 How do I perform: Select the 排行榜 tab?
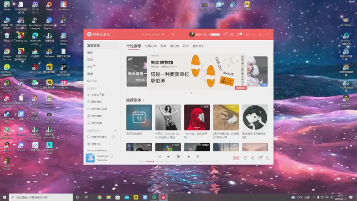point(174,46)
